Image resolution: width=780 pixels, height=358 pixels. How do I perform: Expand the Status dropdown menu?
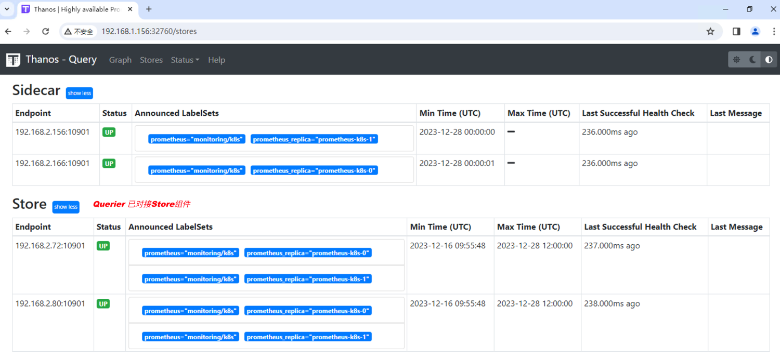(185, 60)
